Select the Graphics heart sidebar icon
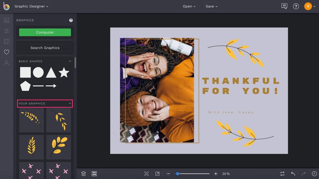Viewport: 319px width, 179px height. pos(6,52)
